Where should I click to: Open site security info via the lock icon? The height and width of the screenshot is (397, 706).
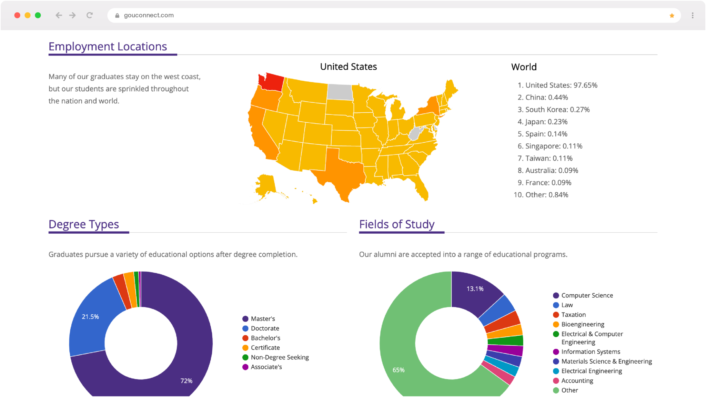pyautogui.click(x=117, y=16)
